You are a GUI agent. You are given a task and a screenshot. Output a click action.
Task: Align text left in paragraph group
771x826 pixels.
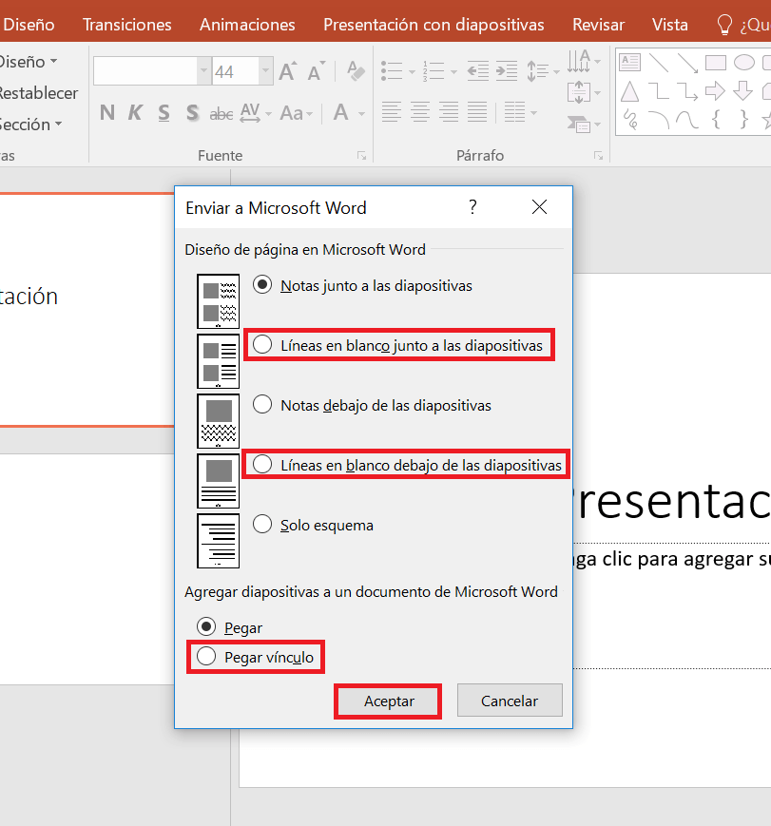coord(392,112)
